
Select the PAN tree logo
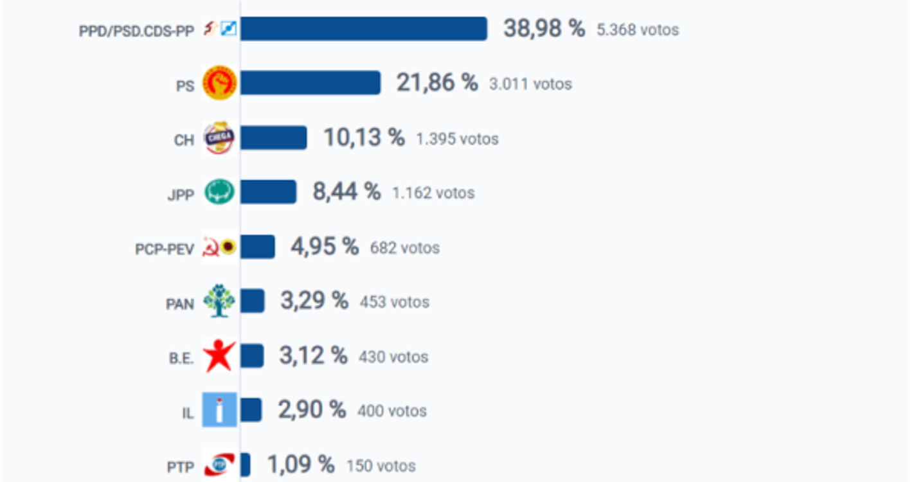219,301
